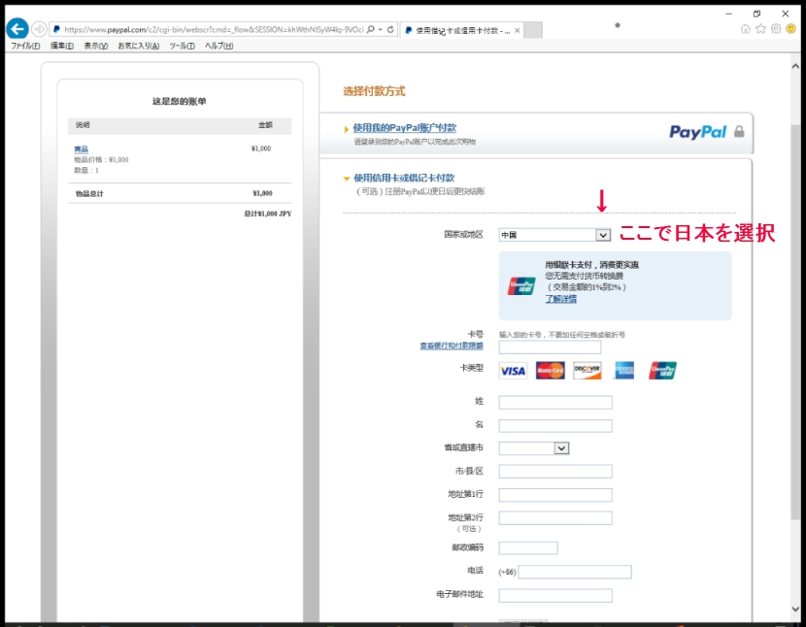
Task: Click the scrollbar up arrow
Action: click(x=795, y=66)
